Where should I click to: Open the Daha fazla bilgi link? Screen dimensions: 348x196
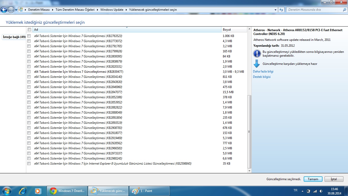pos(263,71)
